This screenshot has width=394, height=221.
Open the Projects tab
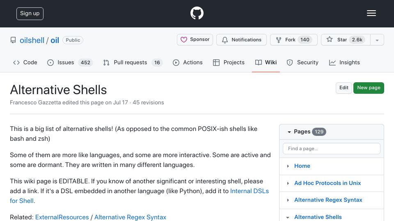tap(229, 62)
